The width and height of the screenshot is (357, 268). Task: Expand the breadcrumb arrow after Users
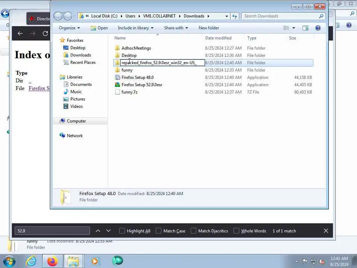(139, 16)
